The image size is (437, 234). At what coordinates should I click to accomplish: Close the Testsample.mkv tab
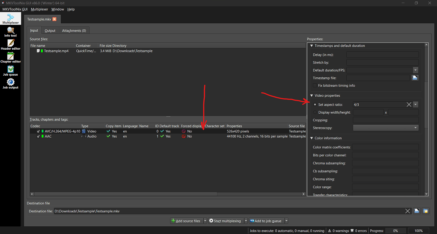pyautogui.click(x=54, y=19)
